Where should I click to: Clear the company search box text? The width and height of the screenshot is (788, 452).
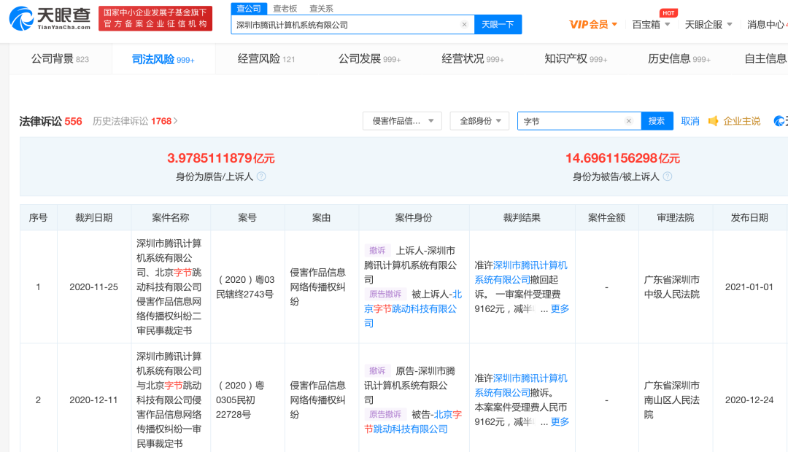[x=464, y=24]
